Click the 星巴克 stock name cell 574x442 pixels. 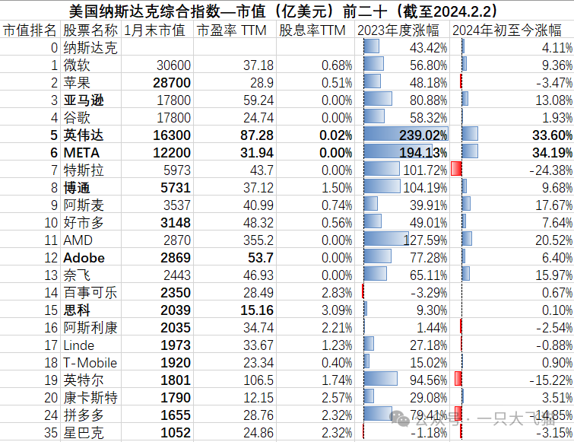(84, 433)
